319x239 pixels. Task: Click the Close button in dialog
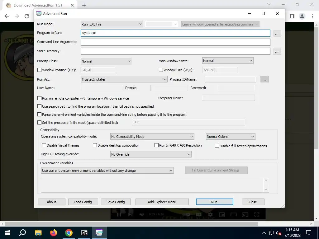[253, 202]
